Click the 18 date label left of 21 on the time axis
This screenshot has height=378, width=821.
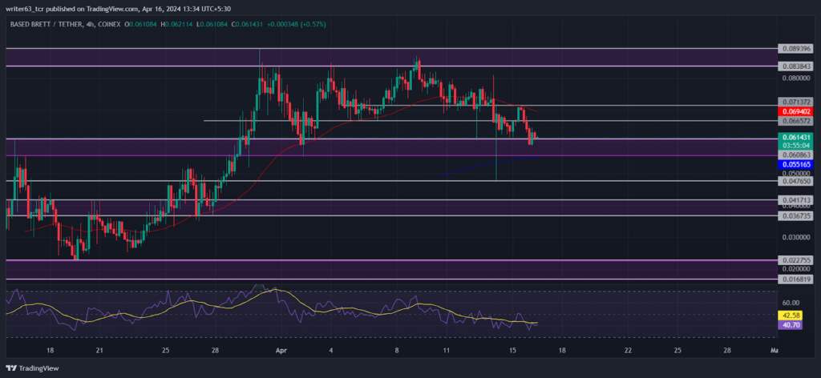coord(51,348)
